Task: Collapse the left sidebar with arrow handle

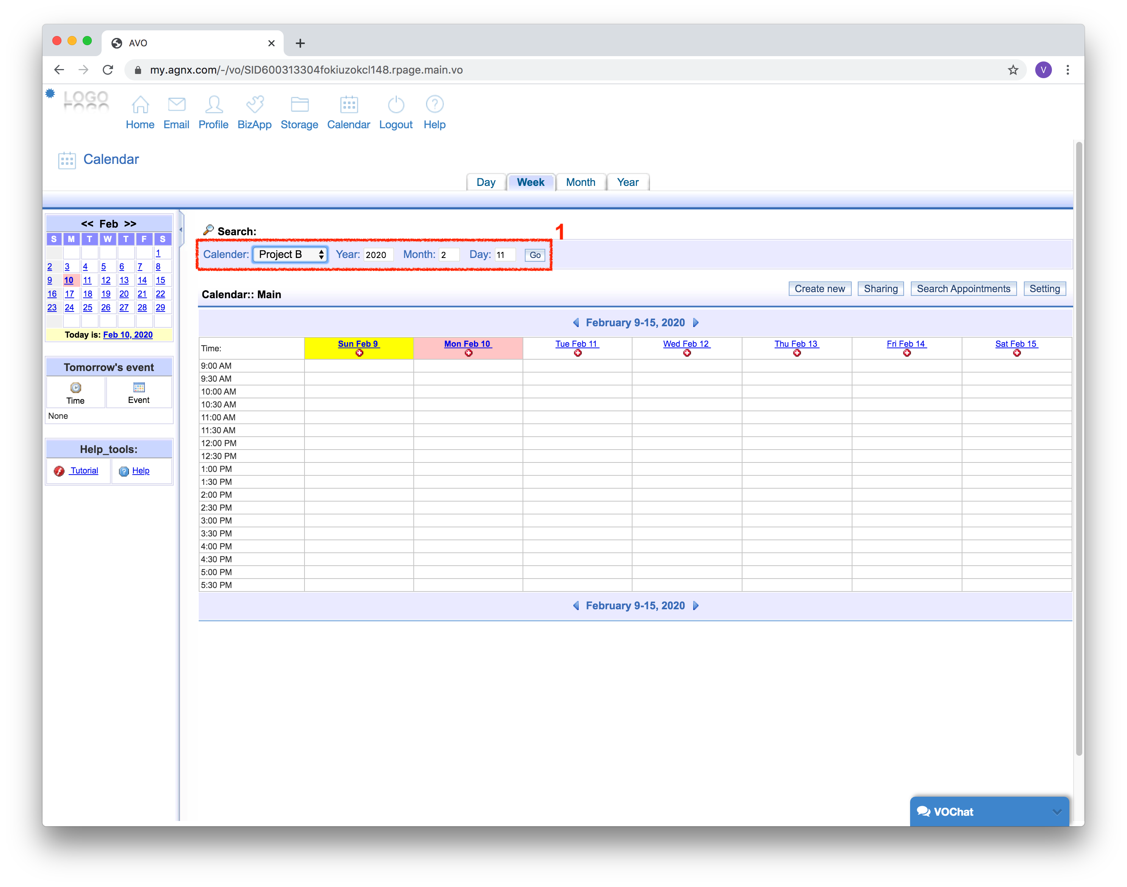Action: click(181, 230)
